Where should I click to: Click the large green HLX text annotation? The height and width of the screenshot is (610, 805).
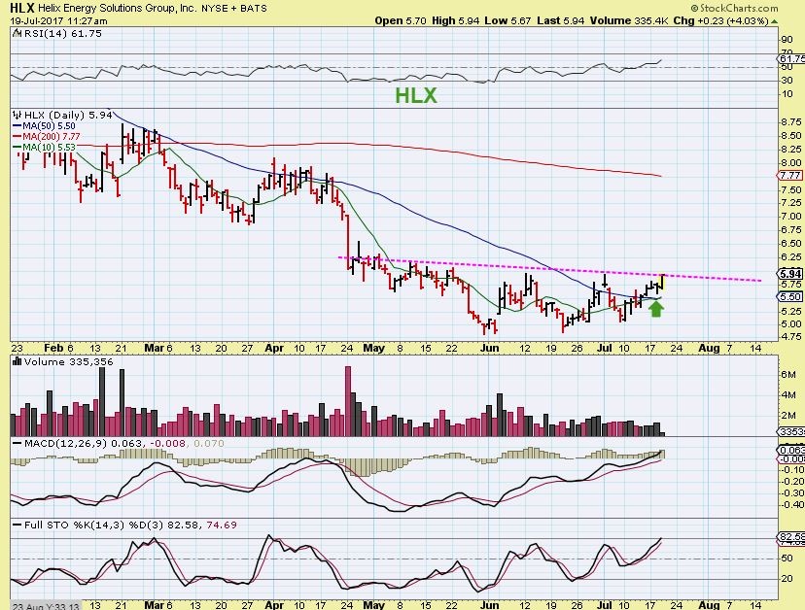(415, 95)
